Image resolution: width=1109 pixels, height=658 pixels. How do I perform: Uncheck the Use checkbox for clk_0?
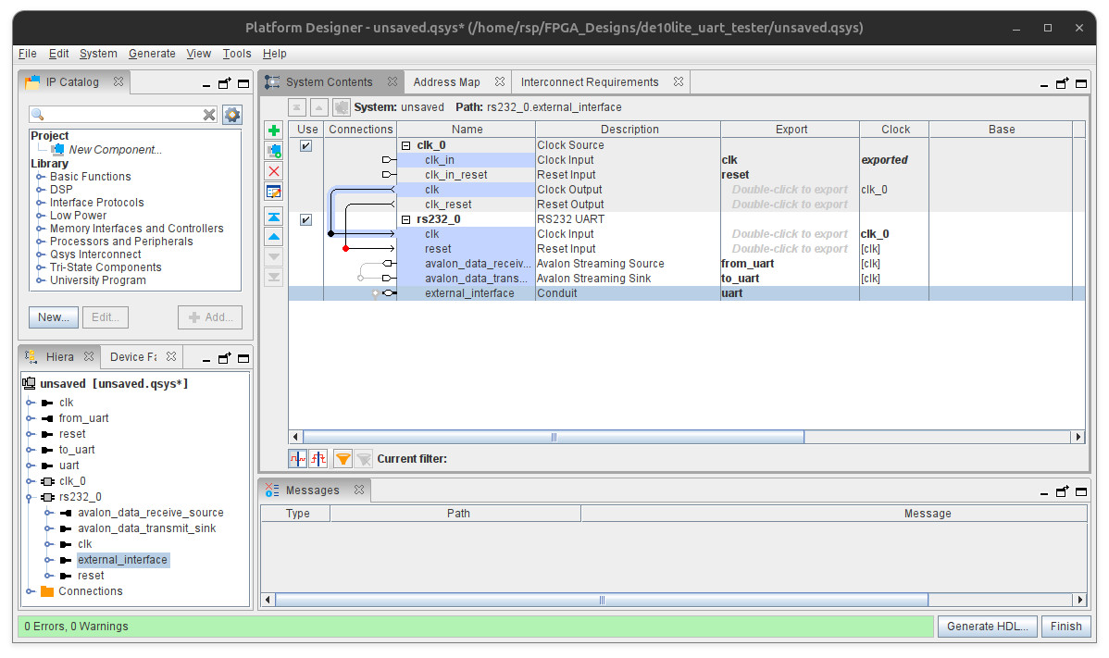click(x=305, y=145)
